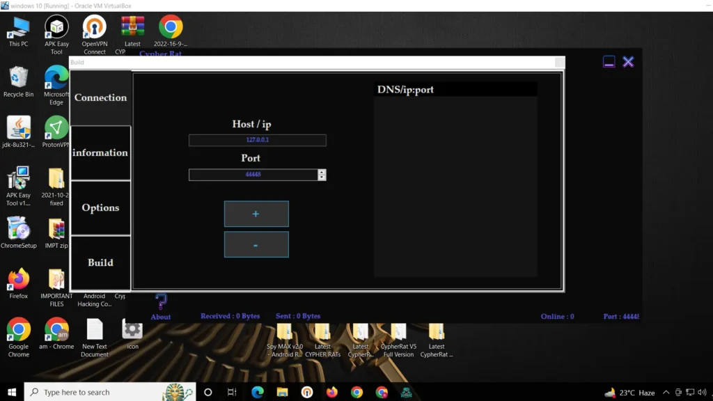
Task: Close the Build dialog with its corner button
Action: click(x=560, y=62)
